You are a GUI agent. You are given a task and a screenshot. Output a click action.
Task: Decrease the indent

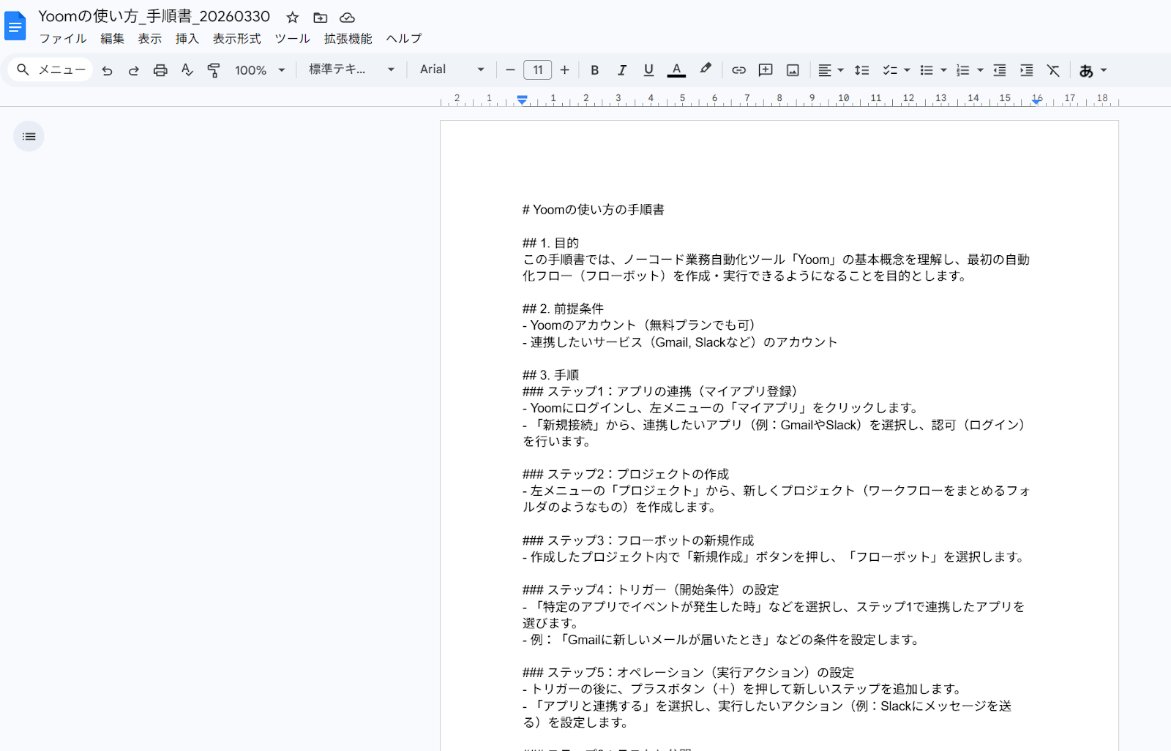(x=1000, y=70)
